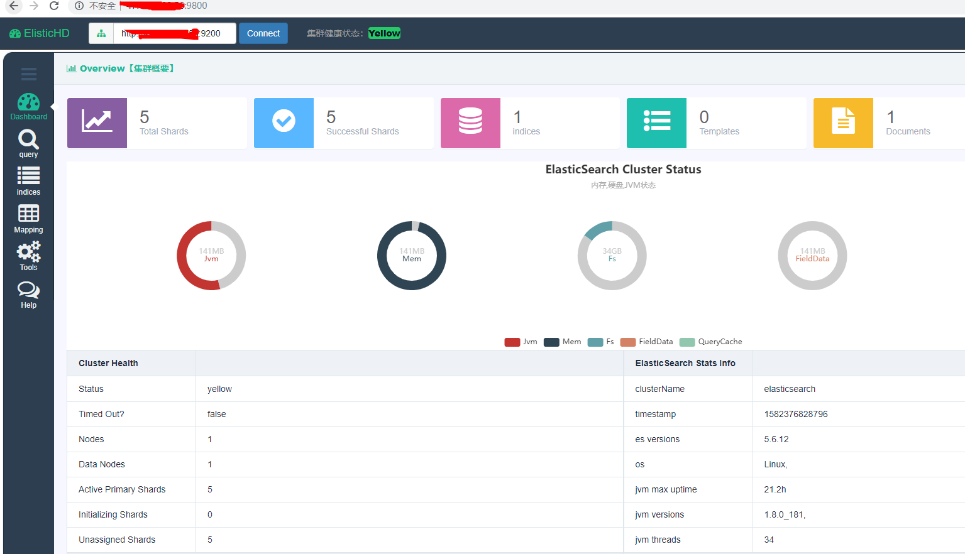
Task: Click the FieldData donut chart
Action: pos(813,256)
